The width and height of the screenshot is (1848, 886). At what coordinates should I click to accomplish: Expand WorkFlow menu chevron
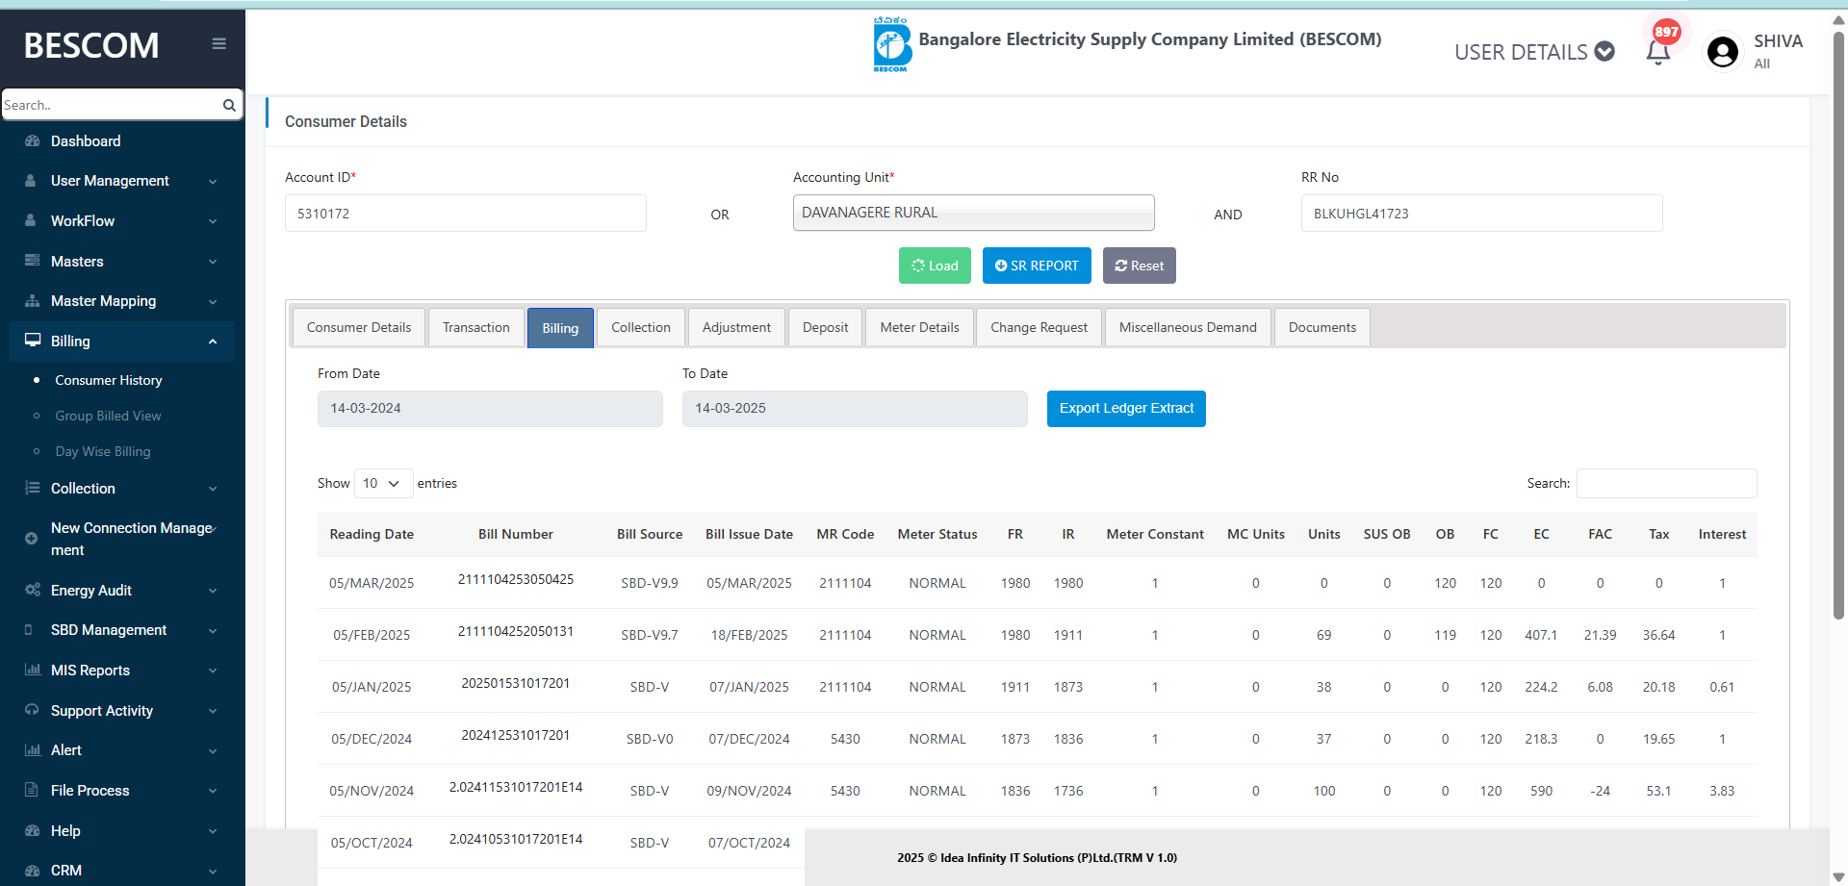[x=213, y=221]
